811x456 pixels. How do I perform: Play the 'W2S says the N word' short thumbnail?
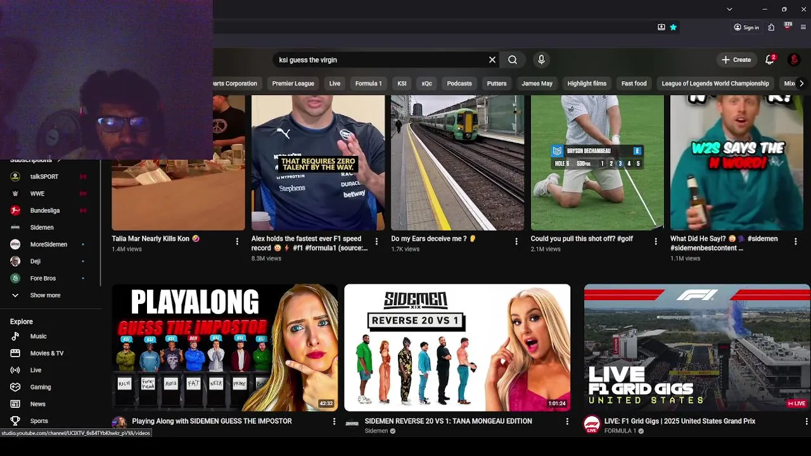(x=736, y=163)
